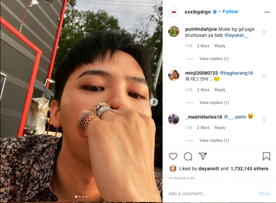Open the three-dot more options menu

[x=267, y=12]
